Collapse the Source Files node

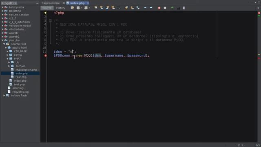(x=4, y=44)
